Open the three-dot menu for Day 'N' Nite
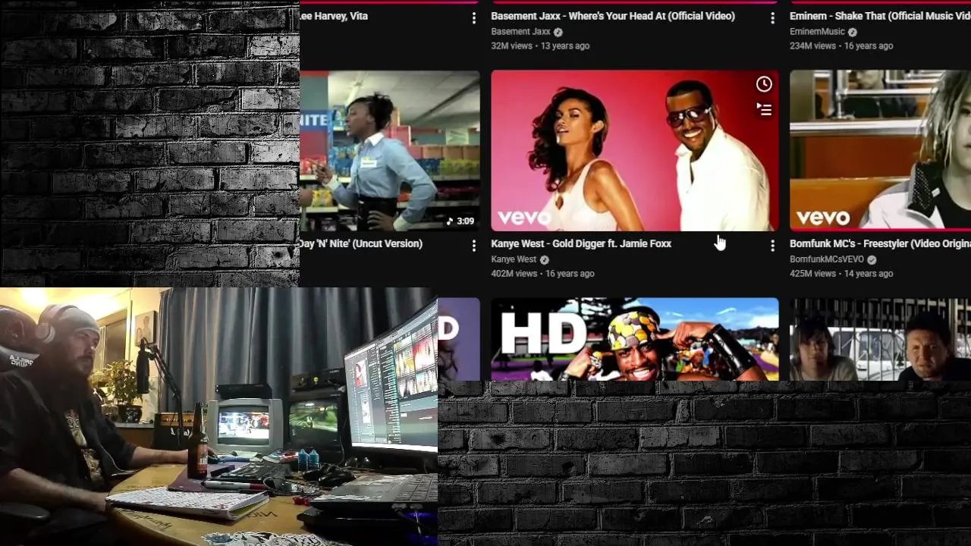Viewport: 971px width, 546px height. [473, 245]
